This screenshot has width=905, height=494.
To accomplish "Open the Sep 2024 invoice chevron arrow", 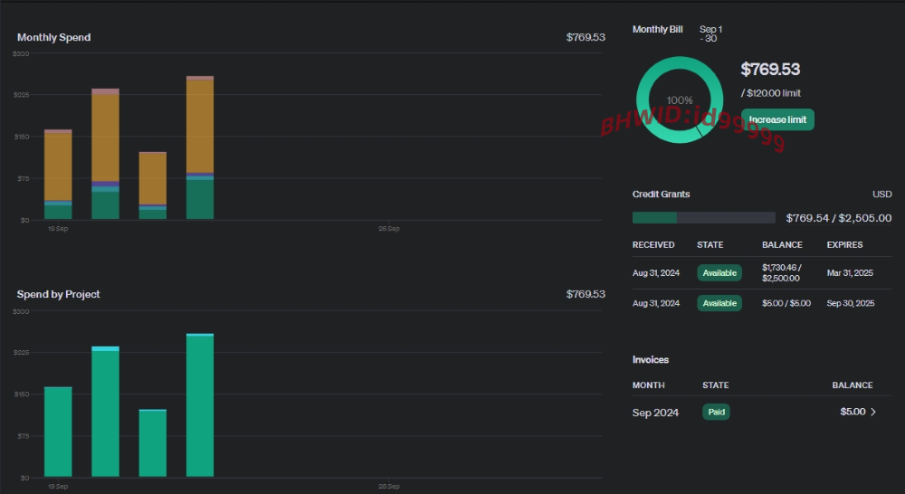I will pyautogui.click(x=873, y=412).
